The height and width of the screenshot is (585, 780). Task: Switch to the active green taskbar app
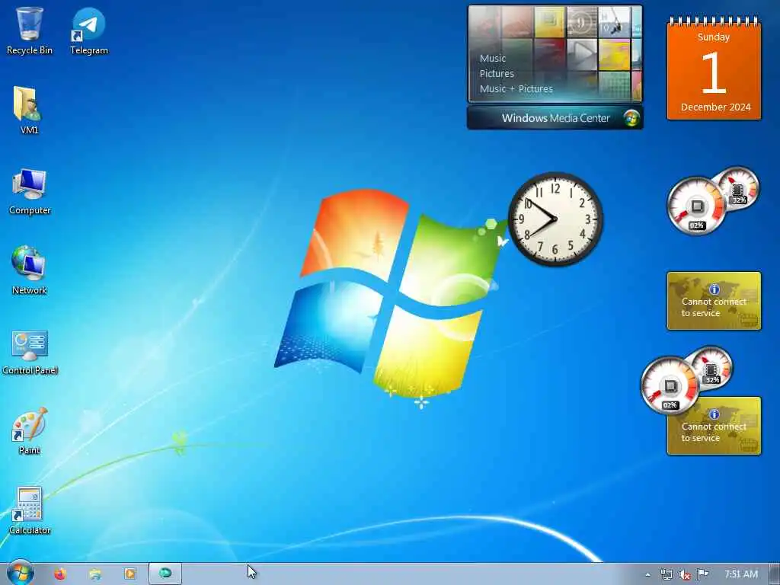pos(165,574)
